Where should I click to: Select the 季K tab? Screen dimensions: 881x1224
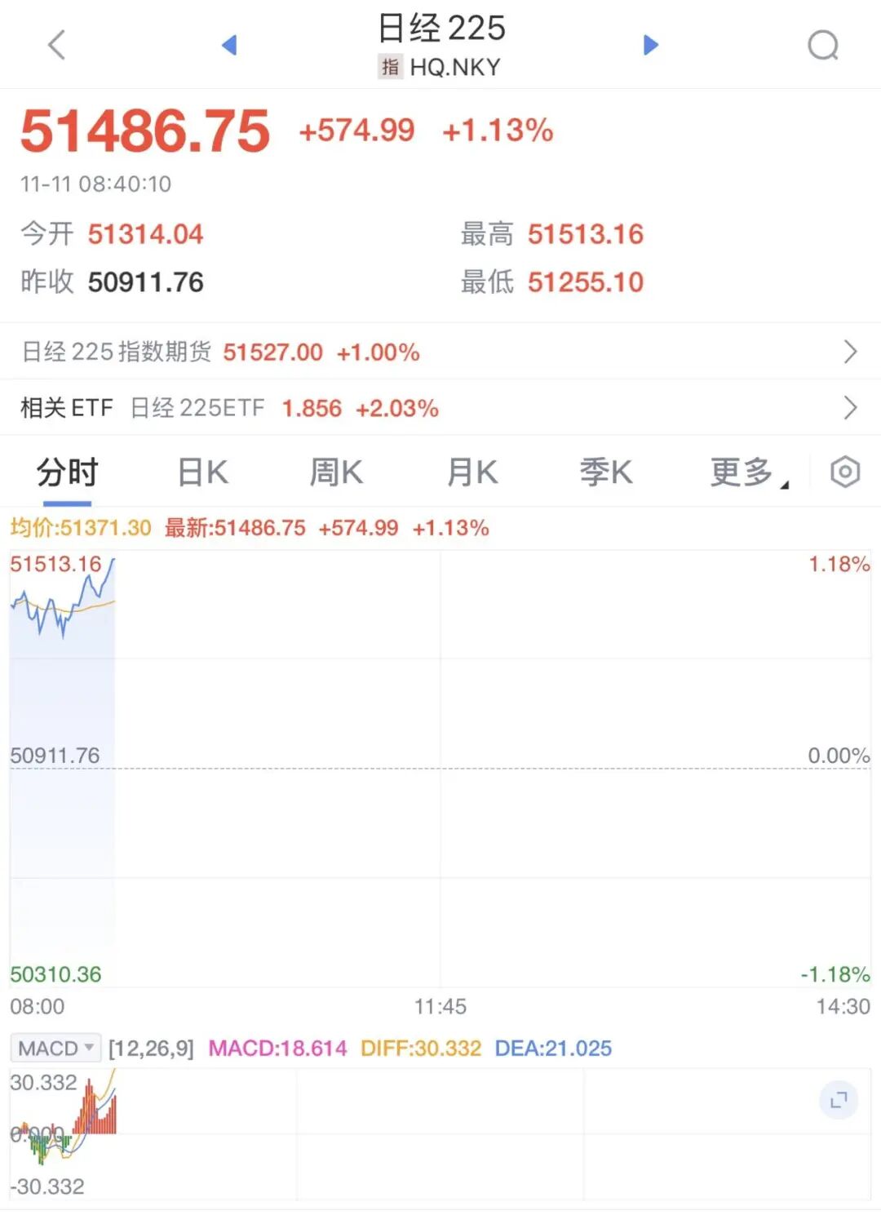(606, 472)
